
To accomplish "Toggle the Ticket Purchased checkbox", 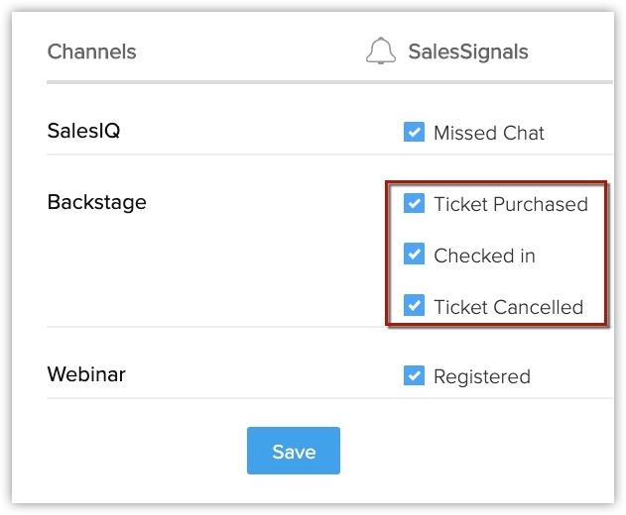I will click(415, 204).
